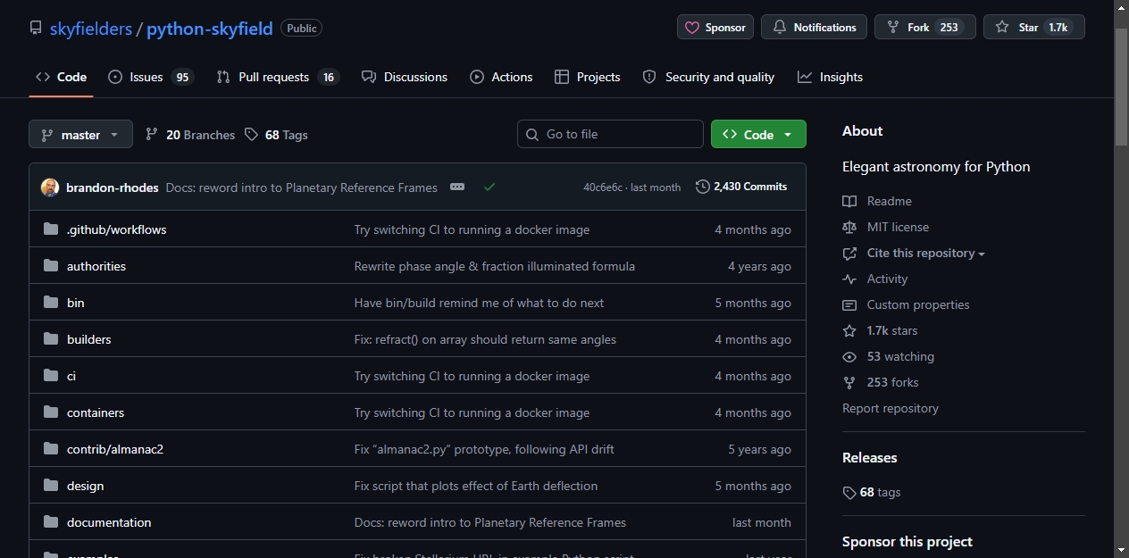Open the Security and quality tab
The height and width of the screenshot is (558, 1129).
708,77
